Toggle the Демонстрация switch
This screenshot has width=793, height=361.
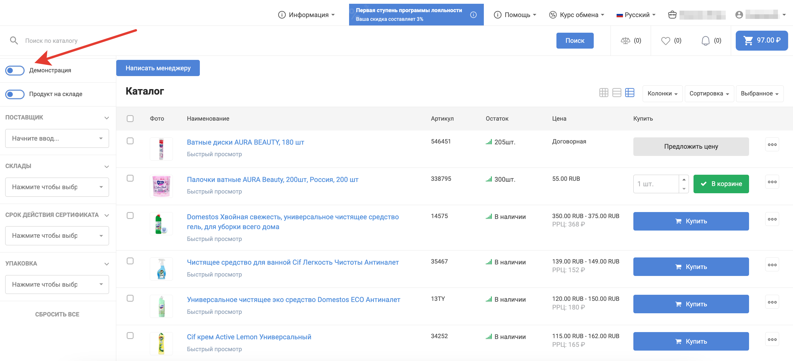tap(15, 71)
